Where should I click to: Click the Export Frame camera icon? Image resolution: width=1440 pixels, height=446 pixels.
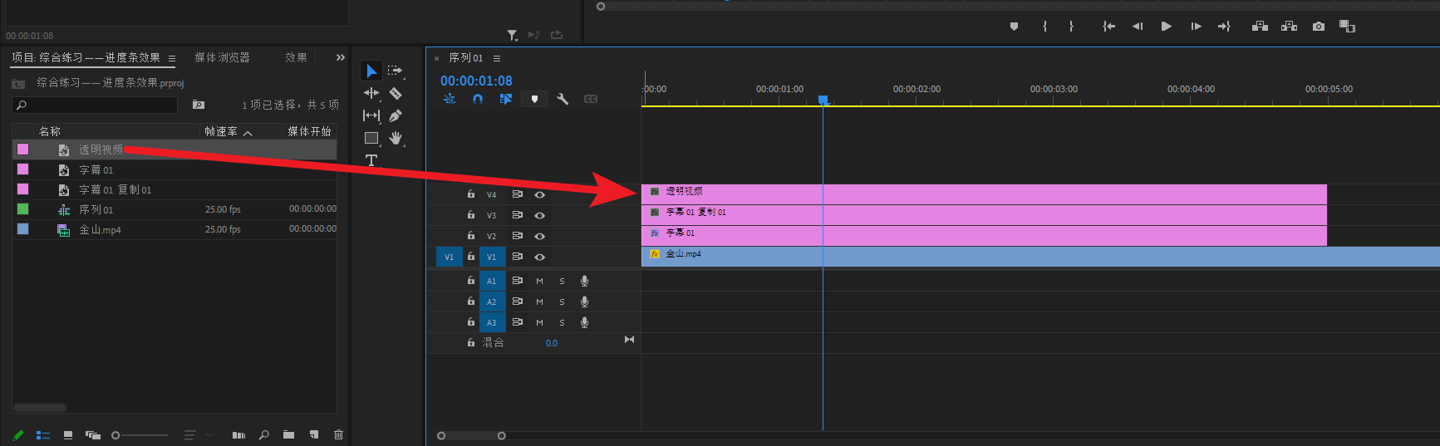pos(1318,27)
